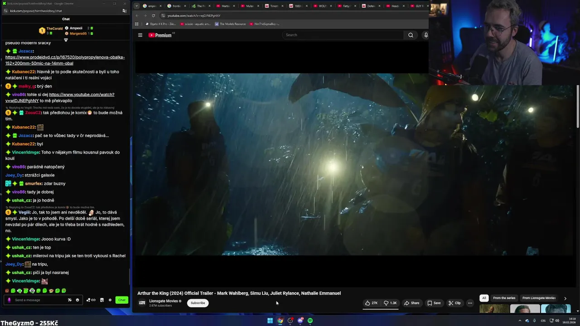Viewport: 580px width, 326px height.
Task: Open volume control in system tray
Action: click(556, 321)
